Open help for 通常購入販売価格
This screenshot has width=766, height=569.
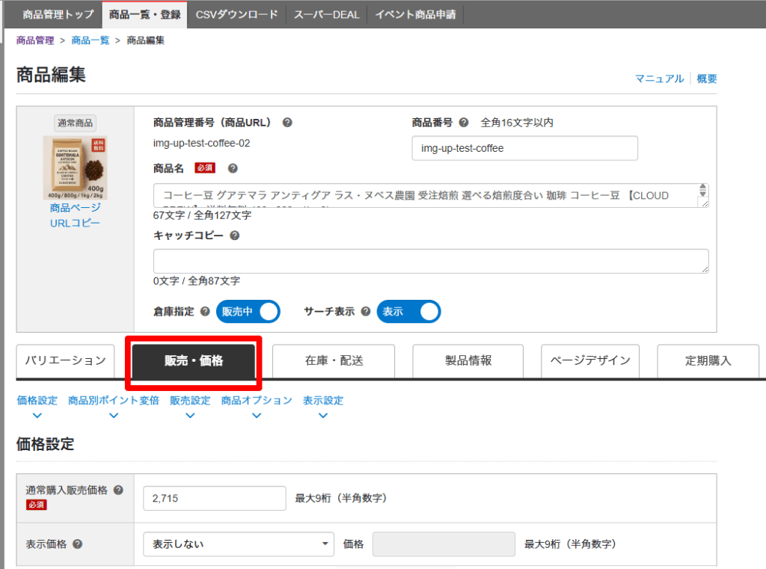click(x=118, y=490)
